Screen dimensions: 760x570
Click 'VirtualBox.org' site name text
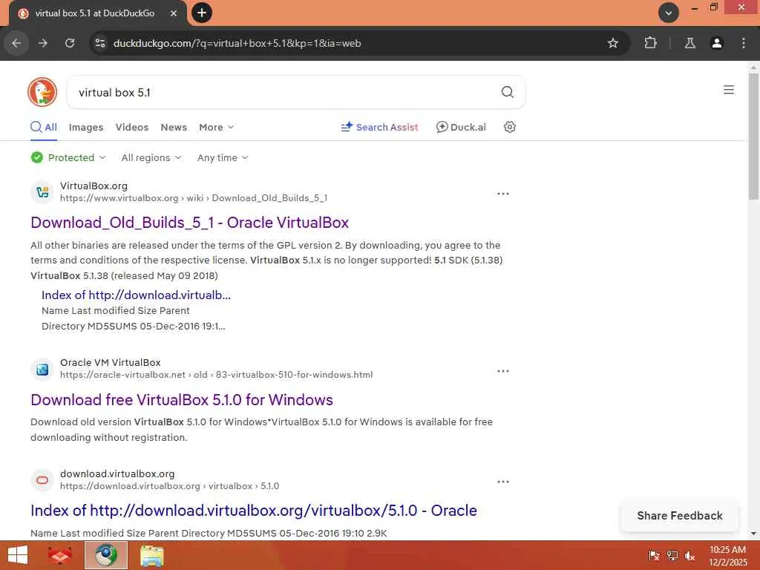94,186
